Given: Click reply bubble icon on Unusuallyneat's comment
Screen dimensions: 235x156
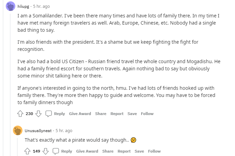Looking at the screenshot, I should (56, 151).
